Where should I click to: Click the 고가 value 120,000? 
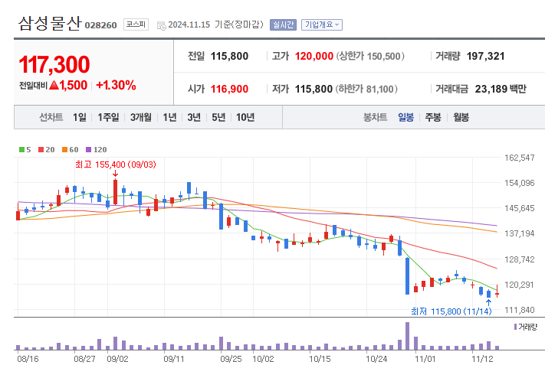coord(314,56)
